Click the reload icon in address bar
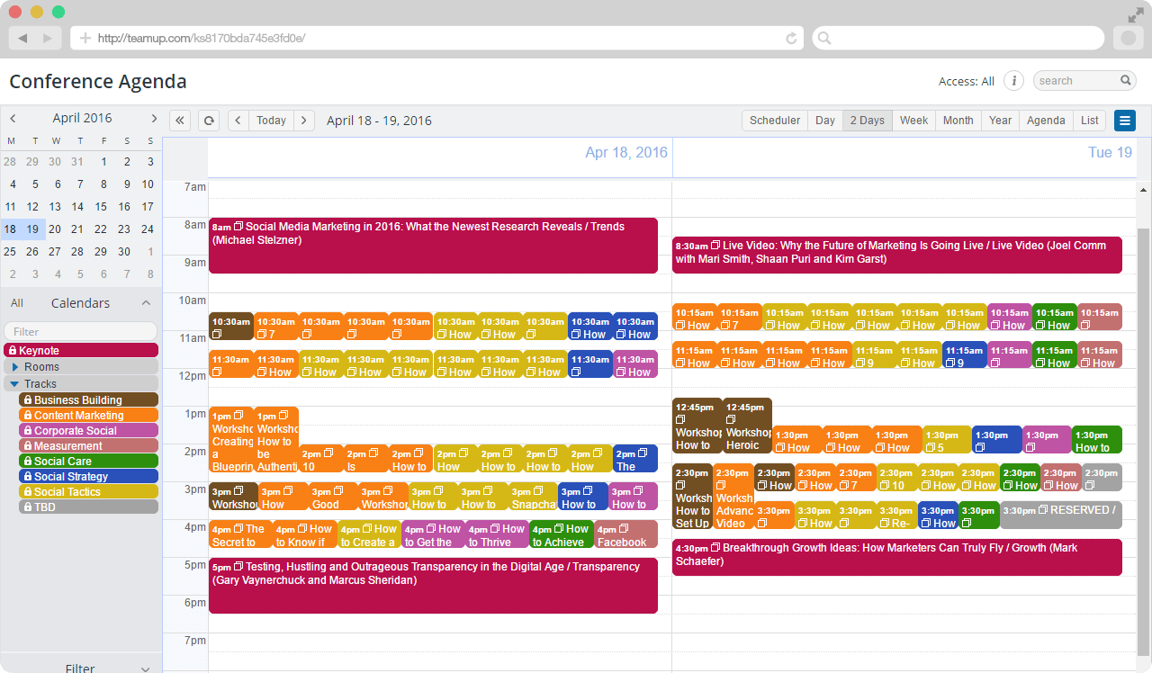Image resolution: width=1152 pixels, height=673 pixels. click(x=791, y=38)
